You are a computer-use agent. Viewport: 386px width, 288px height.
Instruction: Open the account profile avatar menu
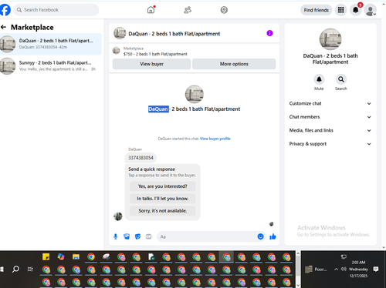pos(371,10)
